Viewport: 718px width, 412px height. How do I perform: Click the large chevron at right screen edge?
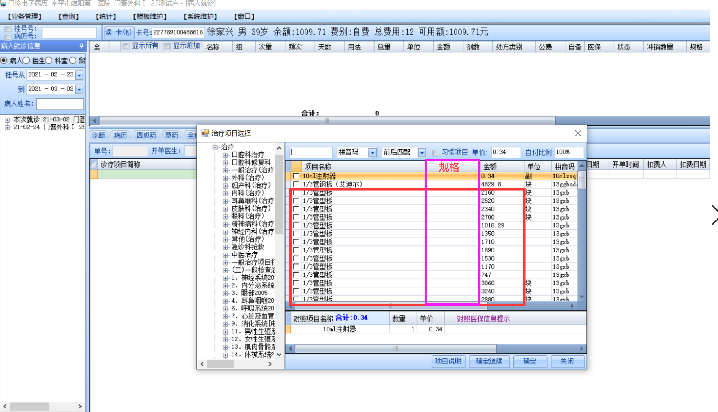click(714, 215)
